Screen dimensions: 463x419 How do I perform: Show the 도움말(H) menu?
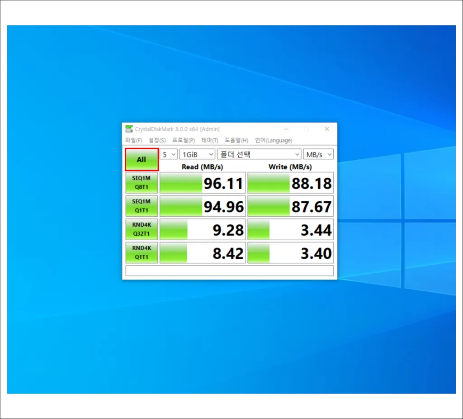[x=236, y=140]
